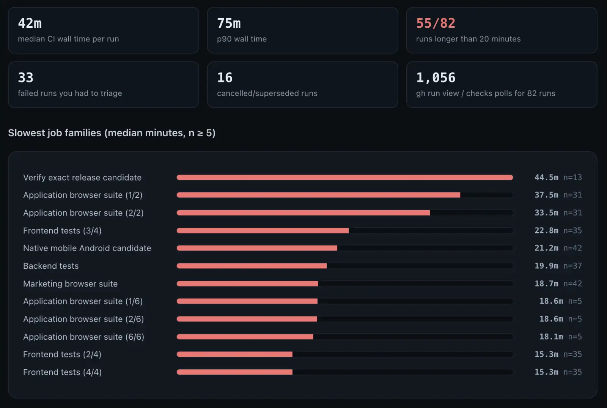Click 'n=37' sample count

[572, 266]
